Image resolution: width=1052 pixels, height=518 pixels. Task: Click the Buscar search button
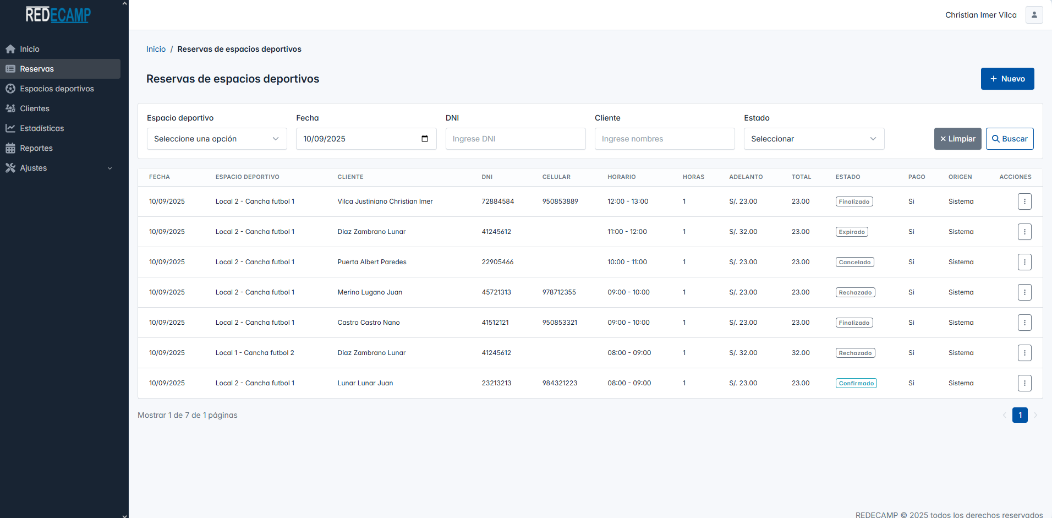(1009, 139)
